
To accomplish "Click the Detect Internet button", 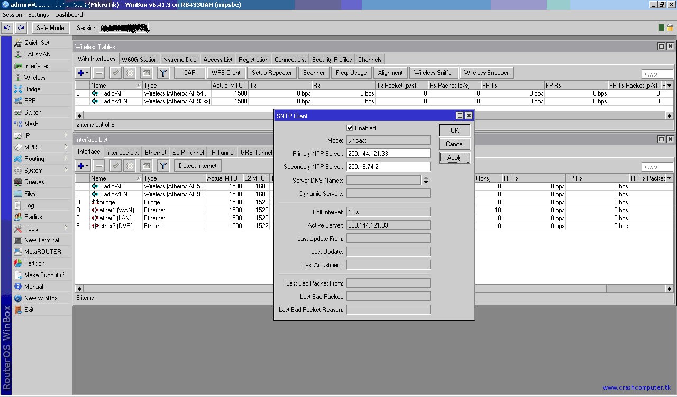I will 198,166.
